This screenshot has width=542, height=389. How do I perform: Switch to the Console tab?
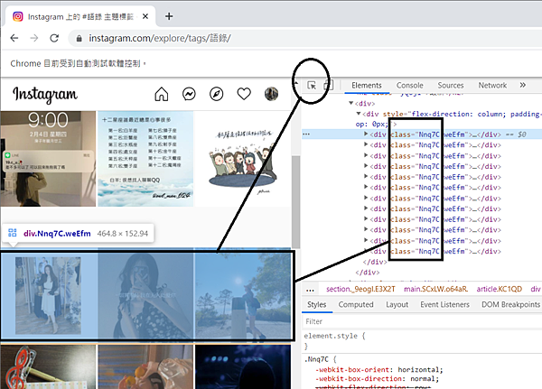[409, 86]
